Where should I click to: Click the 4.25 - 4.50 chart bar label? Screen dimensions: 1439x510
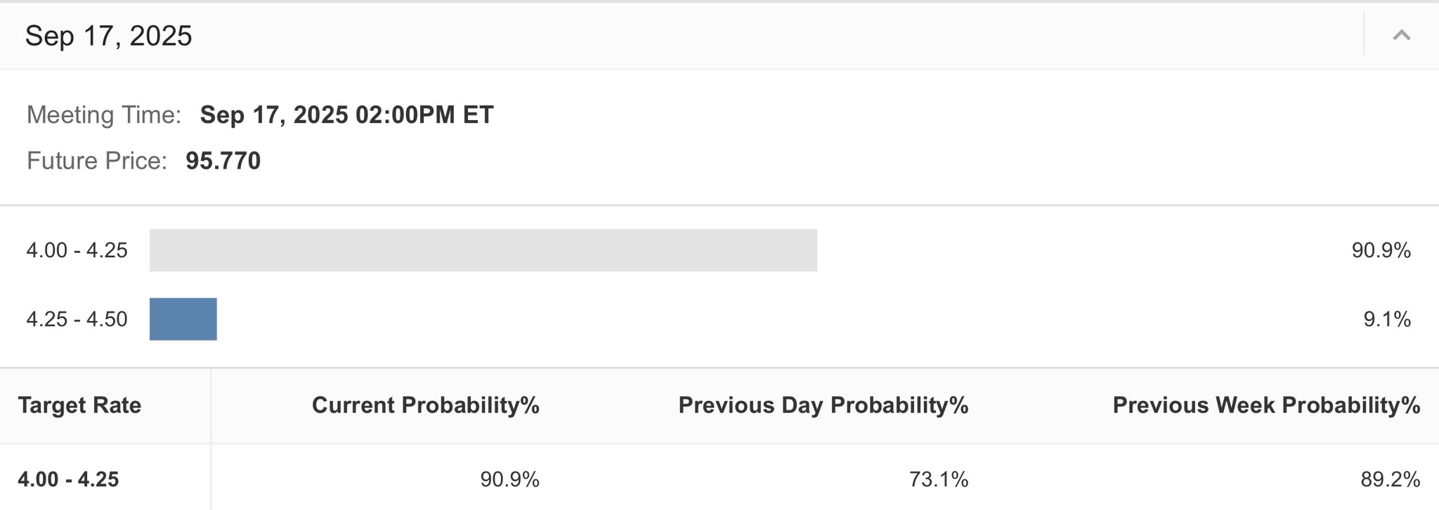point(77,319)
